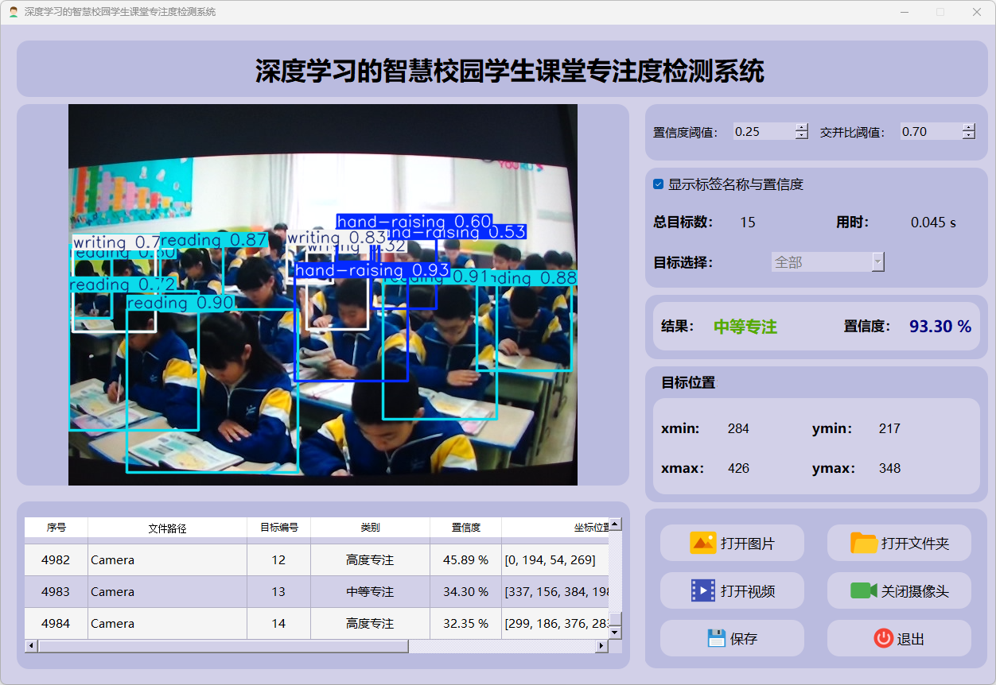Click the floppy disk save icon

pos(716,638)
